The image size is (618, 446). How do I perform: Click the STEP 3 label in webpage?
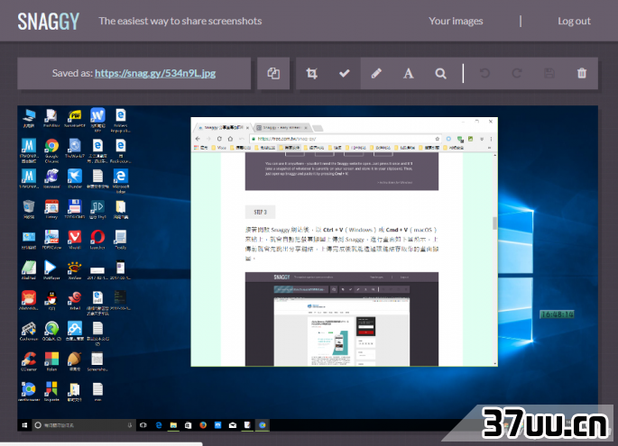(260, 212)
